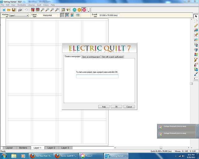Click the Fit to Worktable magnifier

coord(57,10)
